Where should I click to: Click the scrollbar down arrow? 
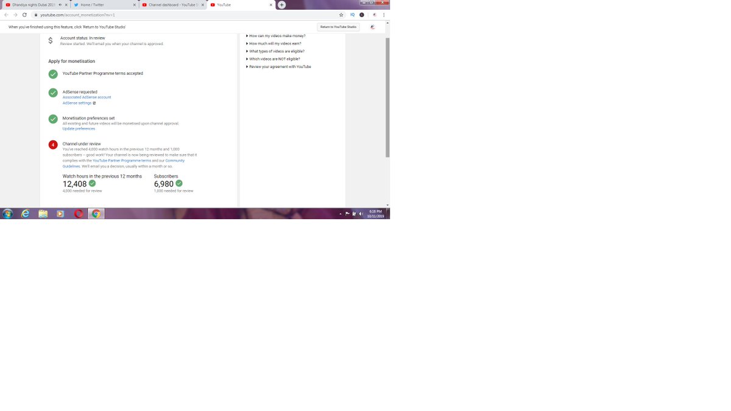click(387, 205)
